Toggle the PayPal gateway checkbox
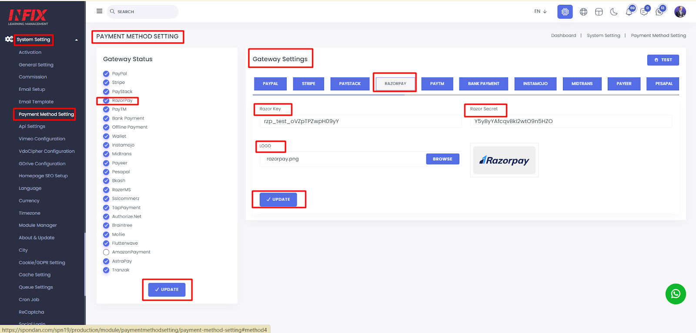This screenshot has width=696, height=333. point(106,73)
